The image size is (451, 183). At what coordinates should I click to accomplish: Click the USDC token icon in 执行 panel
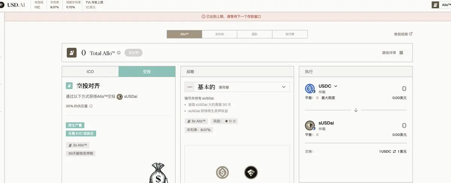click(310, 88)
